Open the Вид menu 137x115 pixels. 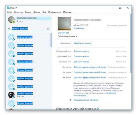click(44, 12)
